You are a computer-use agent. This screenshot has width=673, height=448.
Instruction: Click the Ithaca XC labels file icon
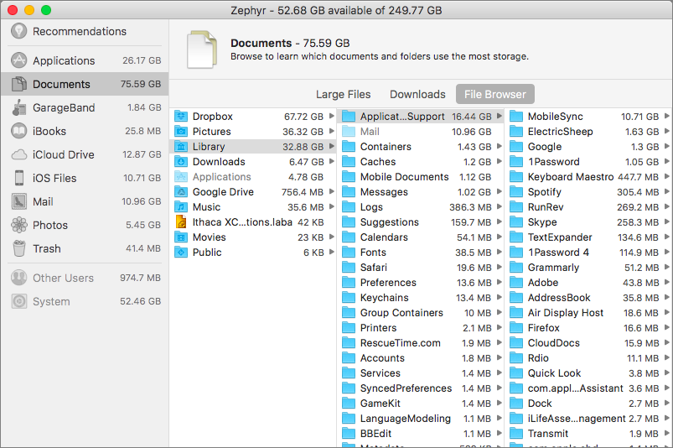[181, 222]
